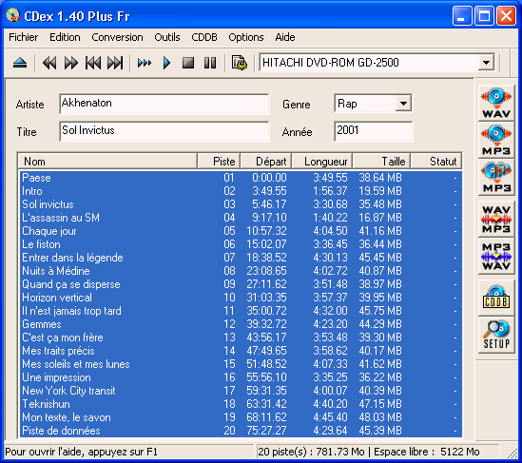
Task: Click the window resize grip in corner
Action: pos(512,453)
